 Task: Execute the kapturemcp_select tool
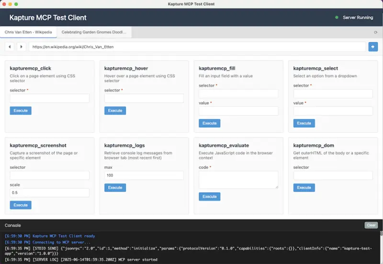click(x=304, y=123)
